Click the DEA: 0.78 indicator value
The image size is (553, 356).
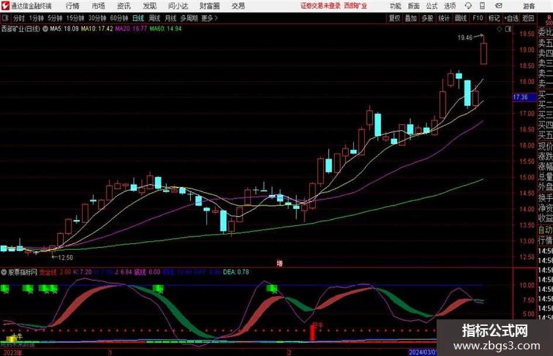pos(236,272)
